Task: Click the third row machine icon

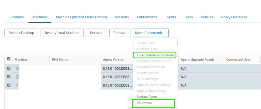Action: click(17, 85)
